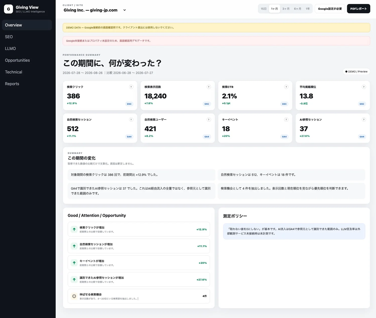Open LLMO in the sidebar

tap(27, 49)
